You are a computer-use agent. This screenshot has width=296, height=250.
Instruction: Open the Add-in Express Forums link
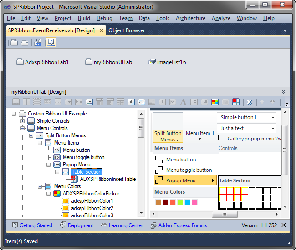pyautogui.click(x=183, y=225)
